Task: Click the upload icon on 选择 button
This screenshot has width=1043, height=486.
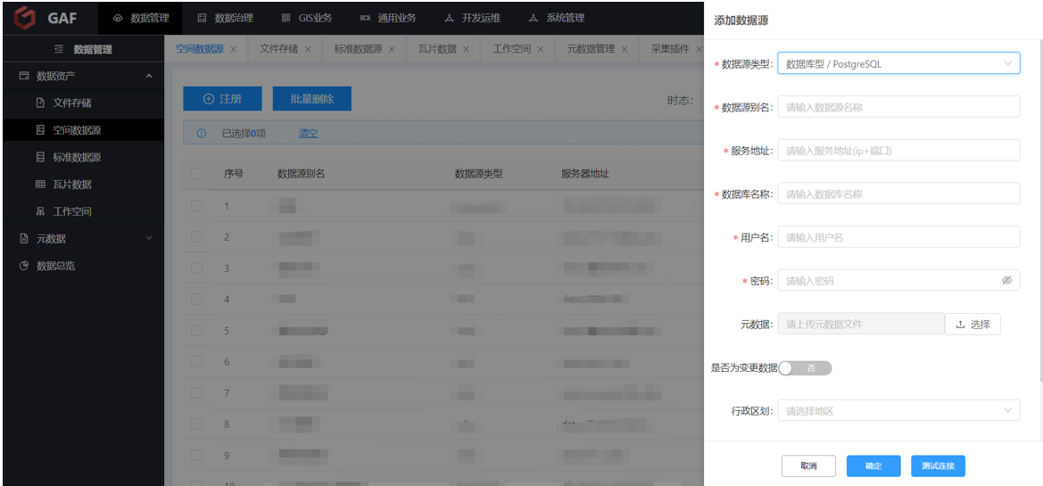Action: (960, 325)
